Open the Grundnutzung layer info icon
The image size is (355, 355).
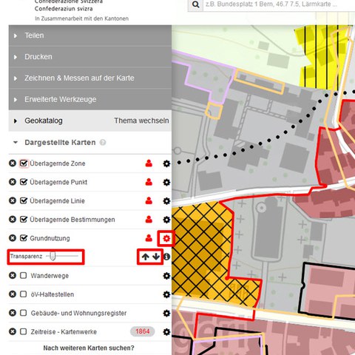pyautogui.click(x=167, y=257)
